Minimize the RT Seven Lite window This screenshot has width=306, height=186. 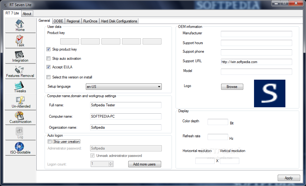(276, 3)
